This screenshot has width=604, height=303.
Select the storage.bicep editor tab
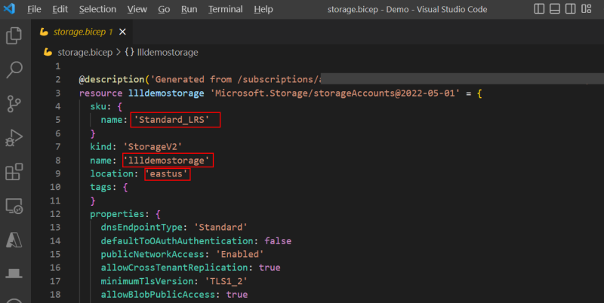(75, 32)
